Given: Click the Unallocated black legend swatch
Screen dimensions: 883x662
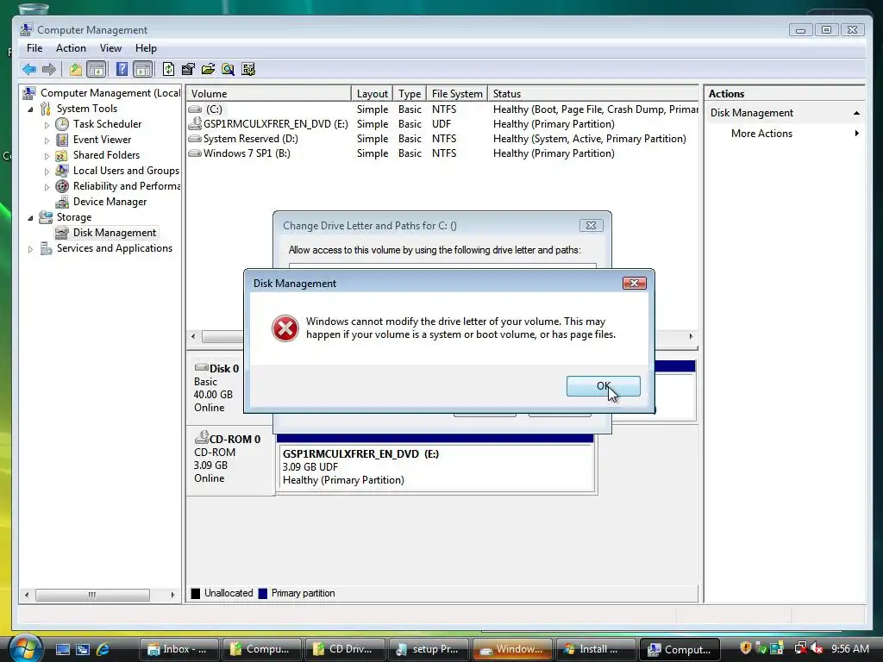Looking at the screenshot, I should point(196,593).
